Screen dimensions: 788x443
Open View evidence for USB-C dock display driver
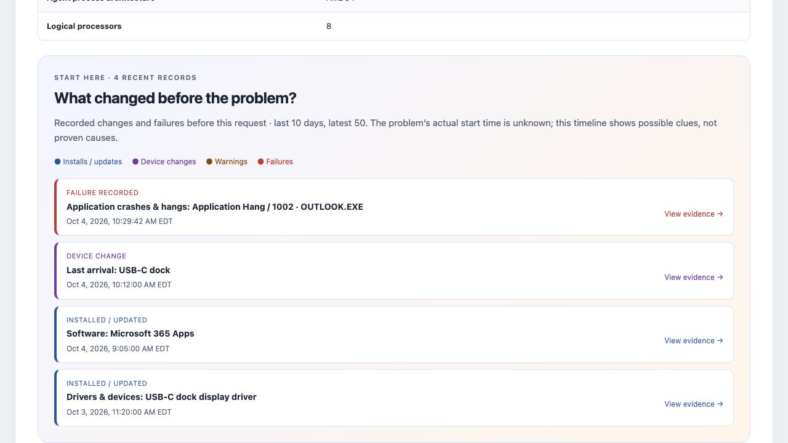[694, 404]
